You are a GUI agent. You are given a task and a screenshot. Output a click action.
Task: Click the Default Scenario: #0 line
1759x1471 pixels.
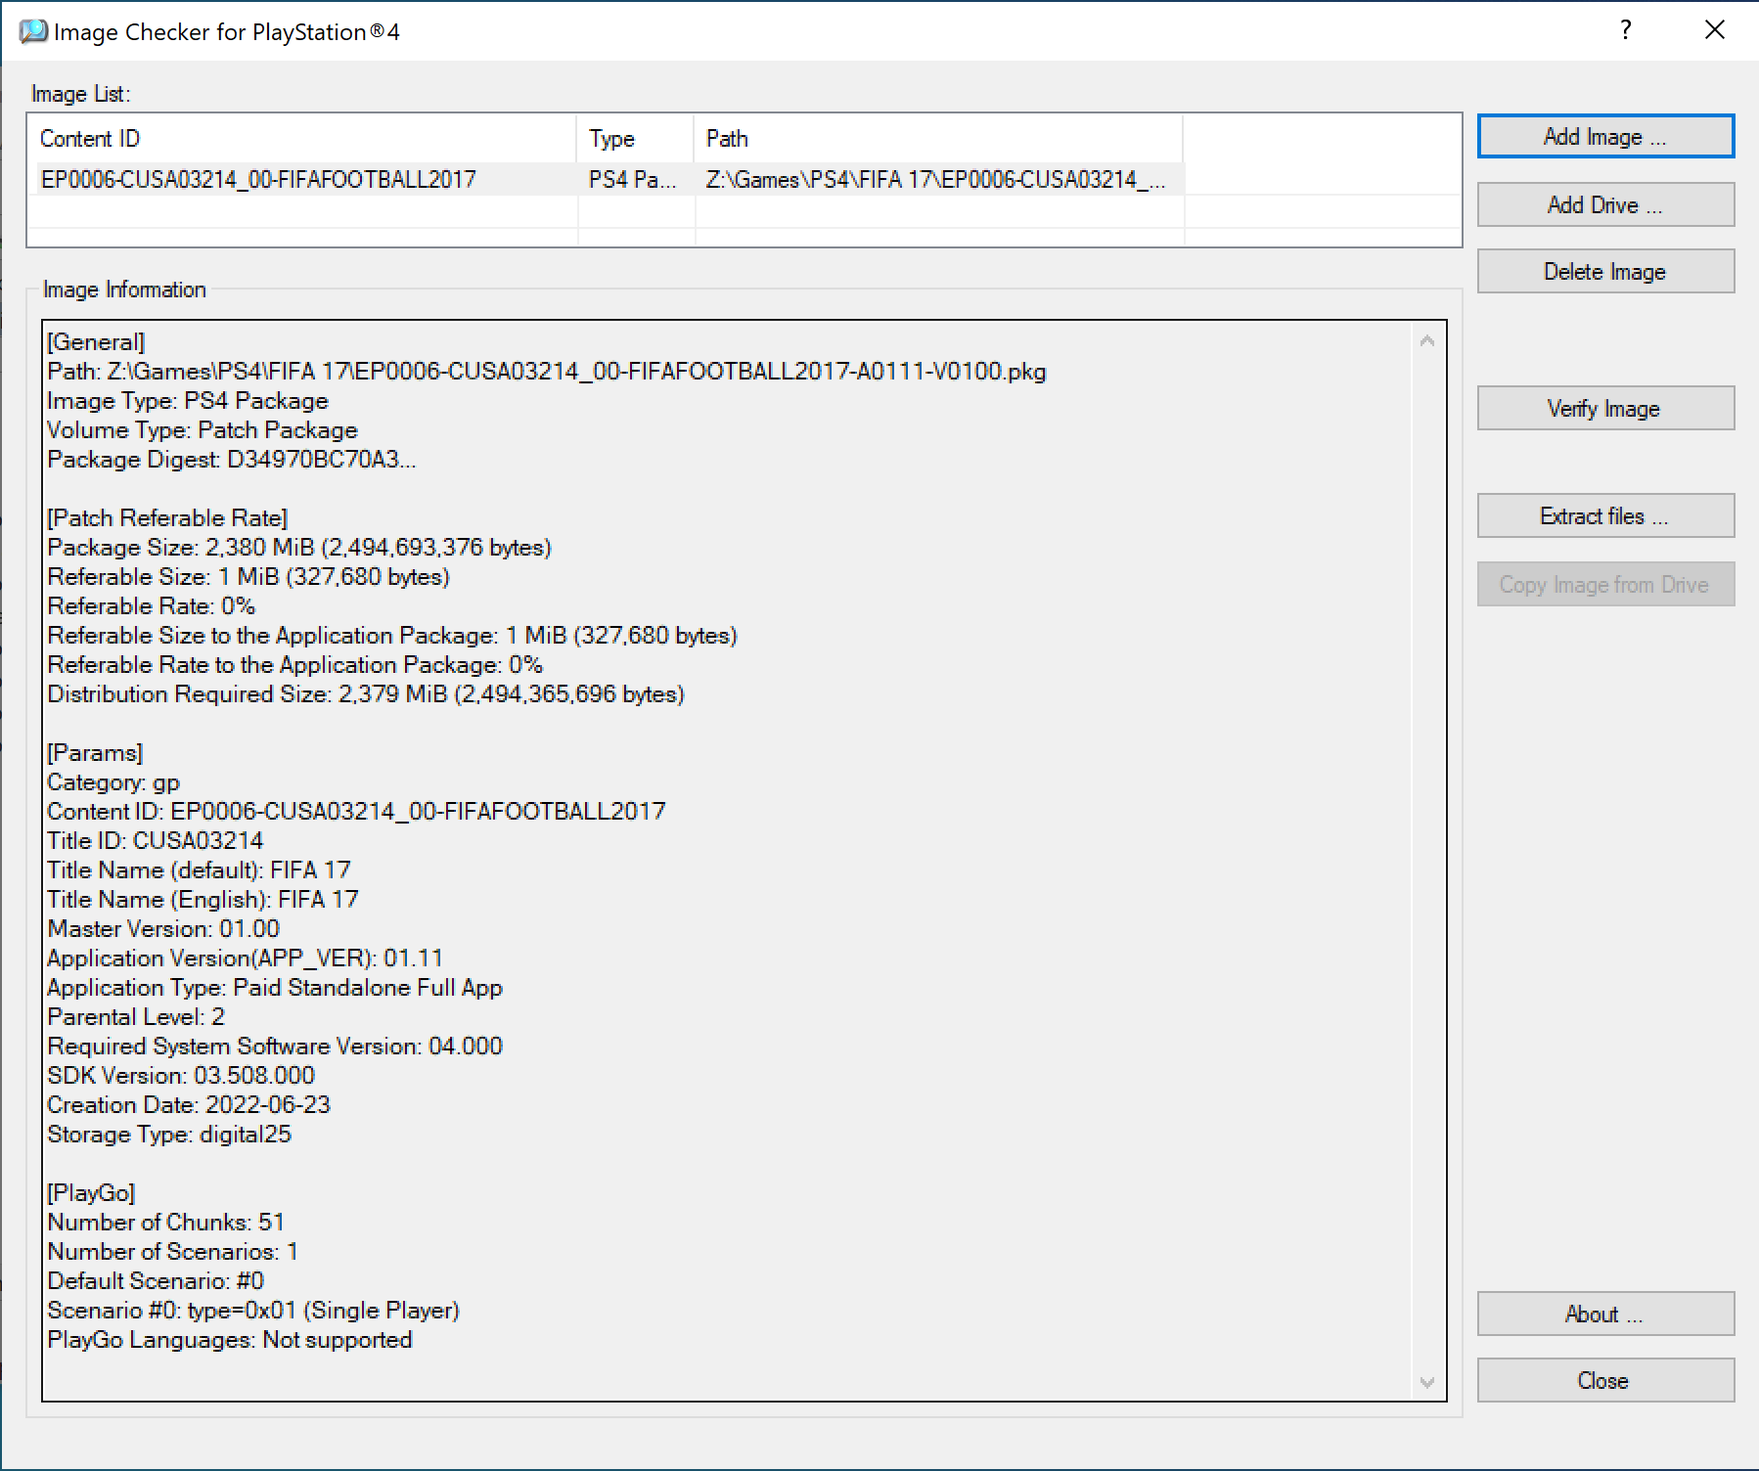click(156, 1280)
